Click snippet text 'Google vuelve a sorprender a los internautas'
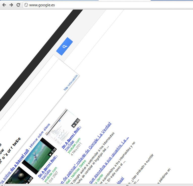This screenshot has width=193, height=186. pyautogui.click(x=94, y=157)
